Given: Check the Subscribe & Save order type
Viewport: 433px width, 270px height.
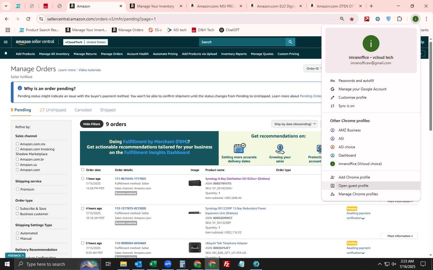Looking at the screenshot, I should click(x=17, y=208).
